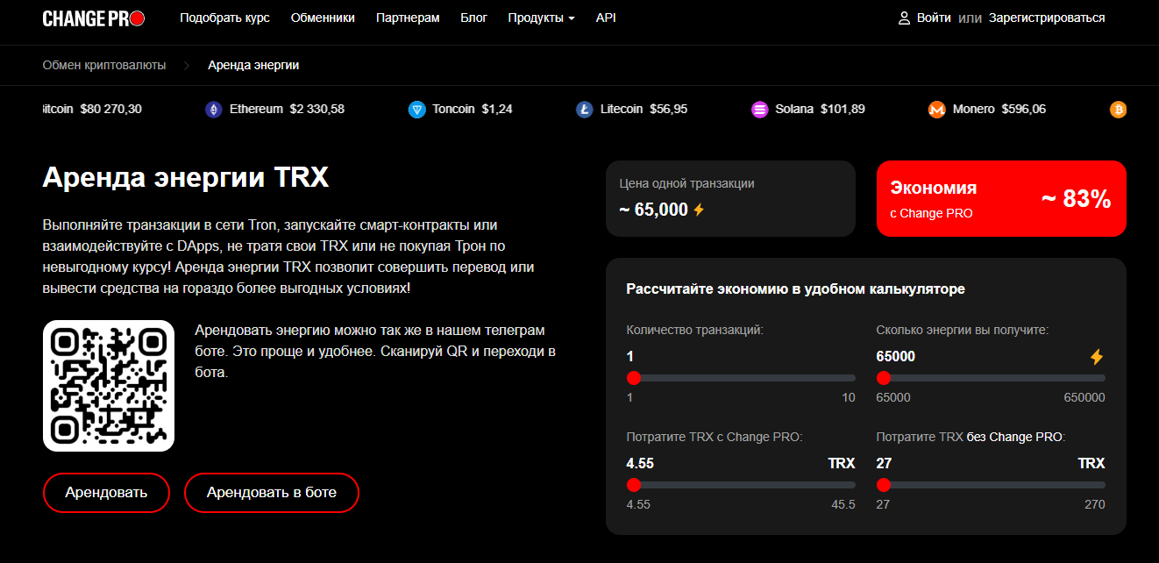Image resolution: width=1159 pixels, height=563 pixels.
Task: Click the maximum value 270 label
Action: pos(1095,505)
